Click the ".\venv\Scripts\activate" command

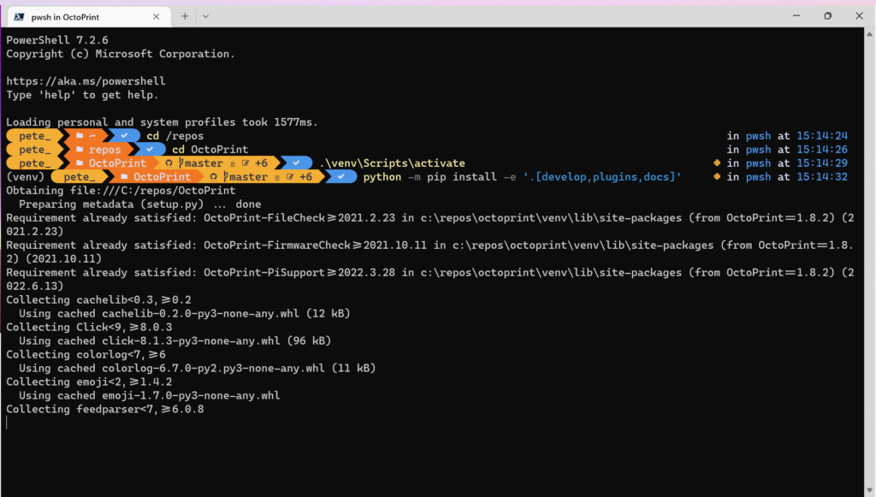(x=392, y=163)
